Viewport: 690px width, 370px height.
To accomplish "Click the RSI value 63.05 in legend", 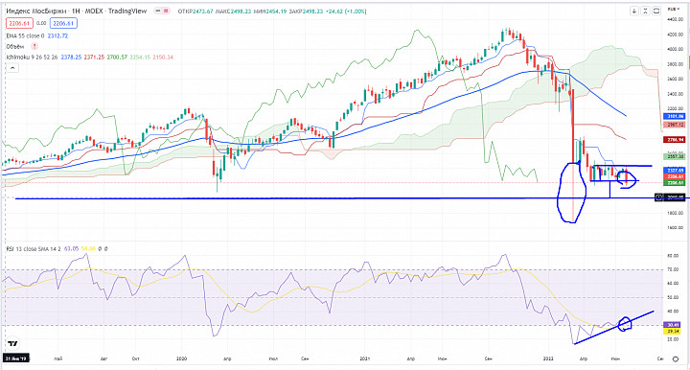I will pos(71,249).
